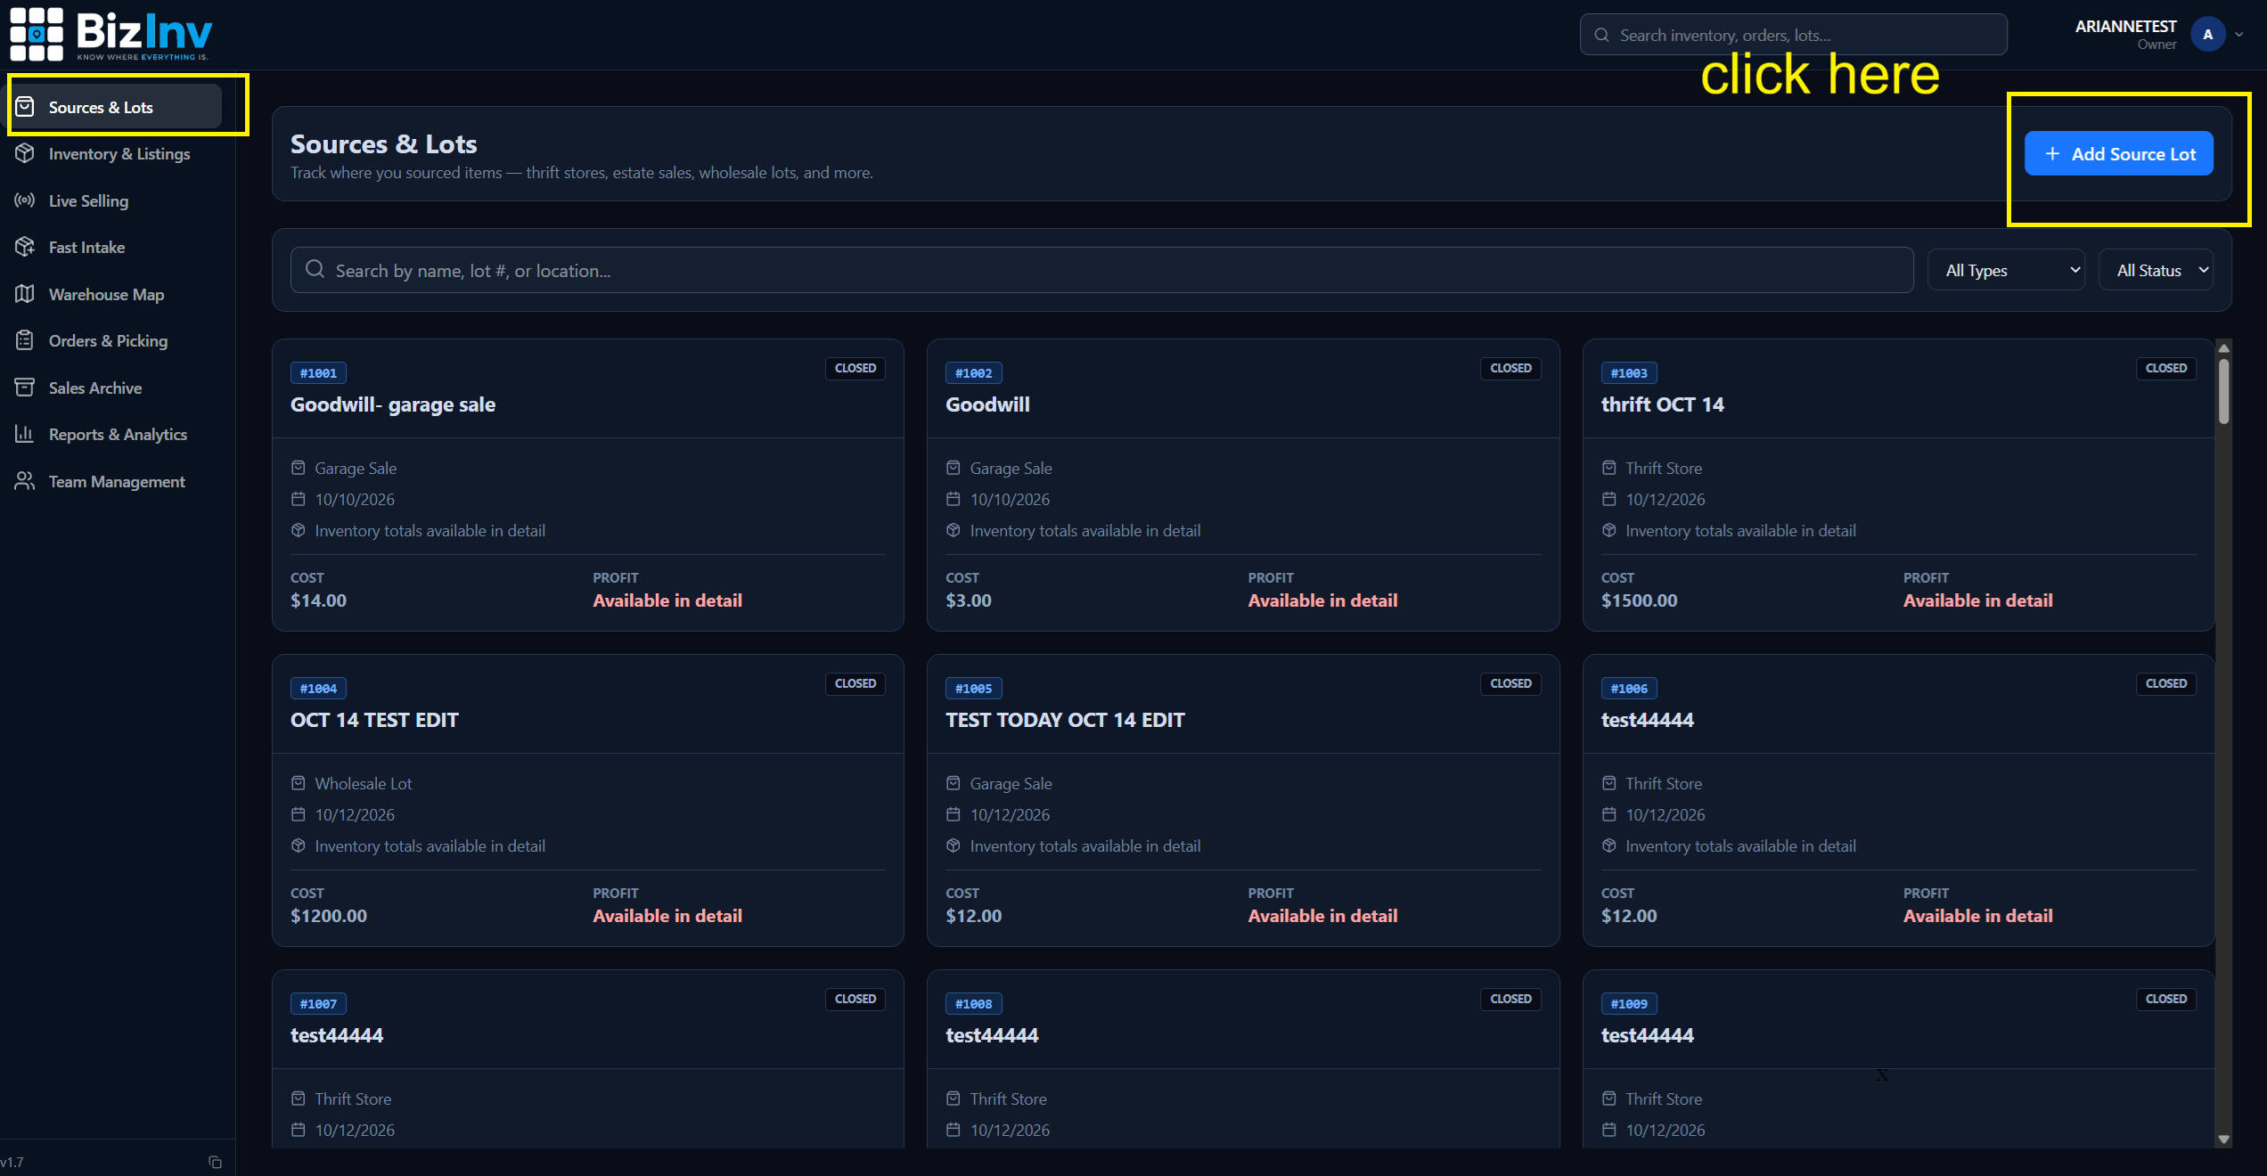Expand the account menu chevron next to avatar

click(x=2238, y=35)
